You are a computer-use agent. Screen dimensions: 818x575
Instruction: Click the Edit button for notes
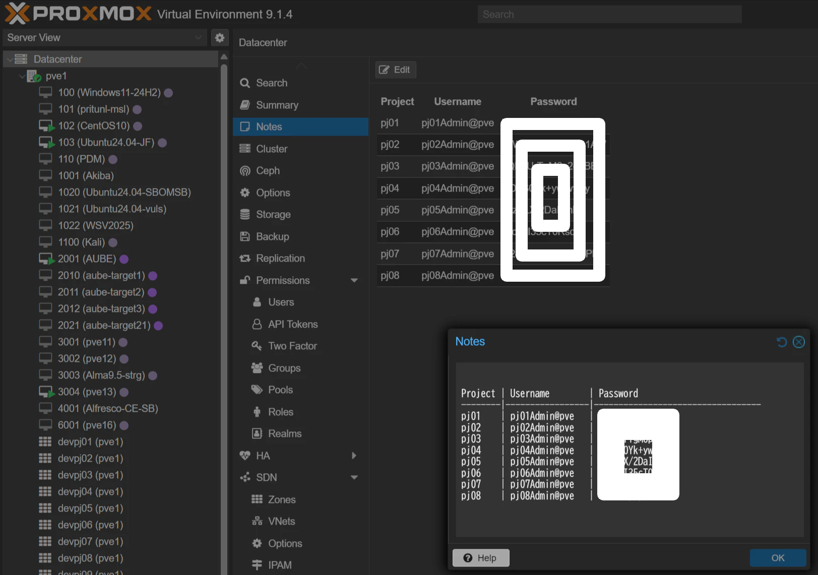396,70
